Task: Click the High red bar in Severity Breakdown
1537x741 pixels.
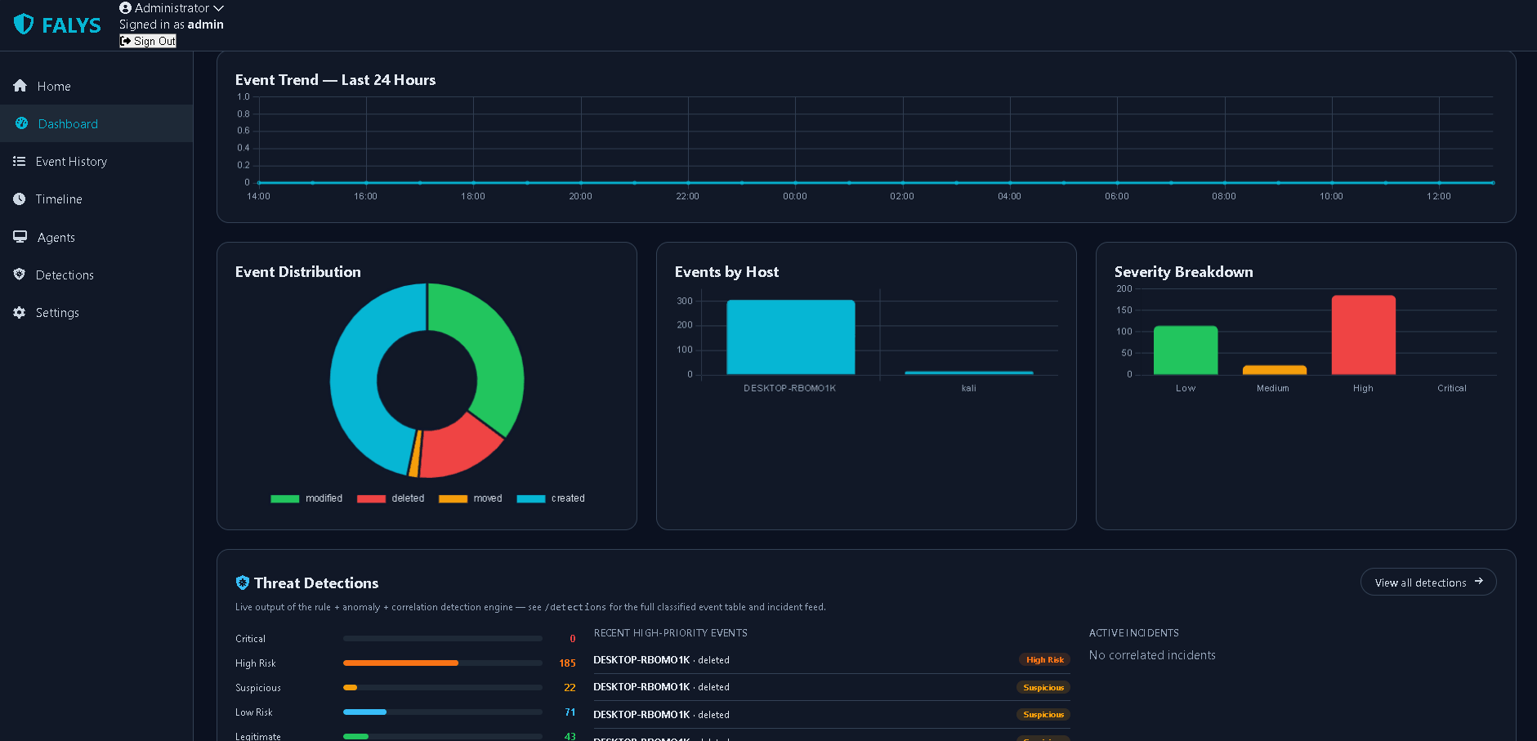Action: (1363, 335)
